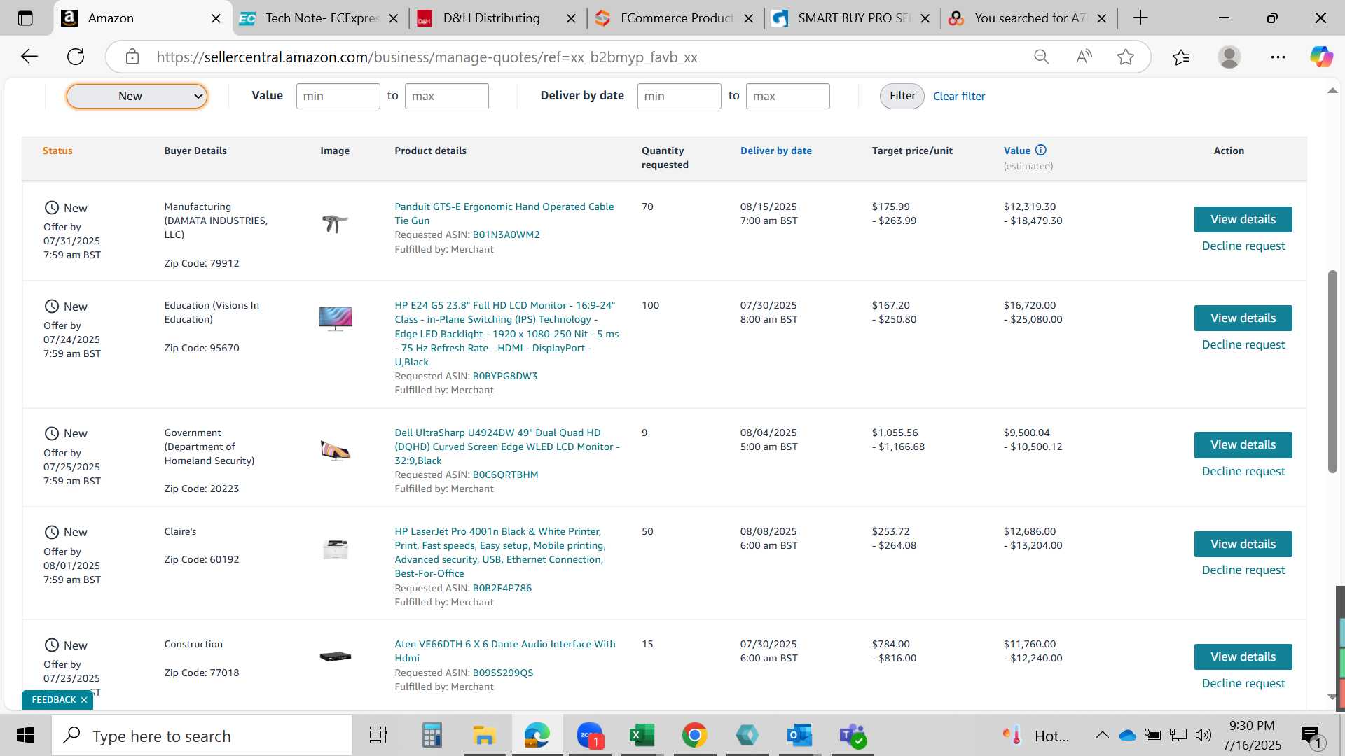This screenshot has width=1345, height=756.
Task: Open File Explorer from taskbar
Action: click(x=484, y=736)
